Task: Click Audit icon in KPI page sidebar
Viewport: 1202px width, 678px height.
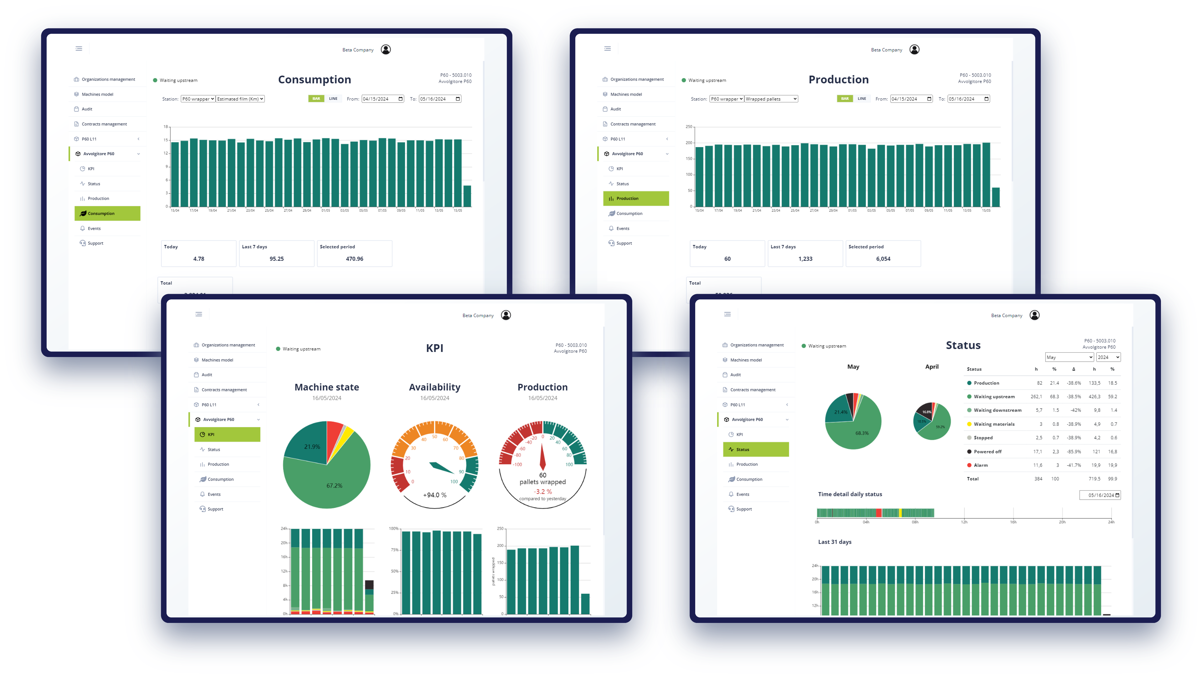Action: pos(197,375)
